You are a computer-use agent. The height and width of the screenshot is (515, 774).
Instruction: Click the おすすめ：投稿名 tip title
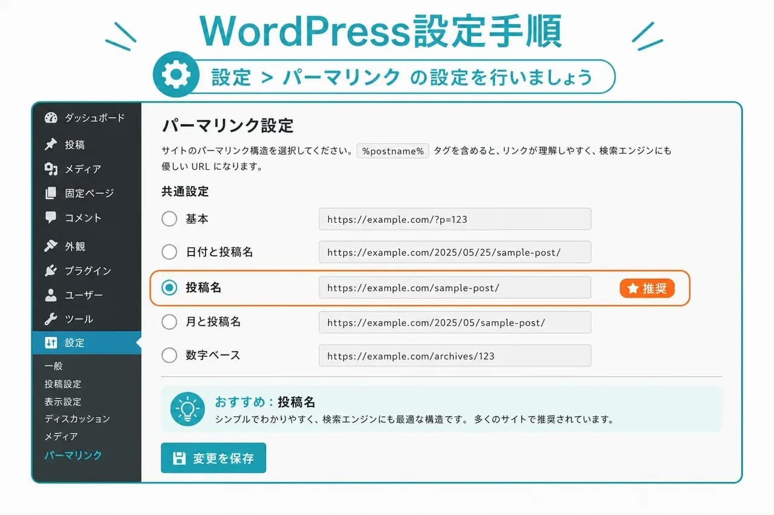click(x=265, y=402)
